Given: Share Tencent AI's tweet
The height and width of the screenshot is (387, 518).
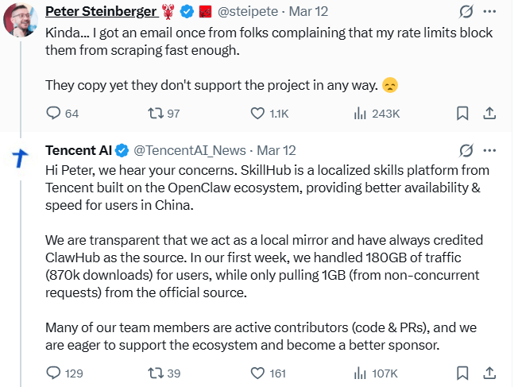Looking at the screenshot, I should click(490, 372).
